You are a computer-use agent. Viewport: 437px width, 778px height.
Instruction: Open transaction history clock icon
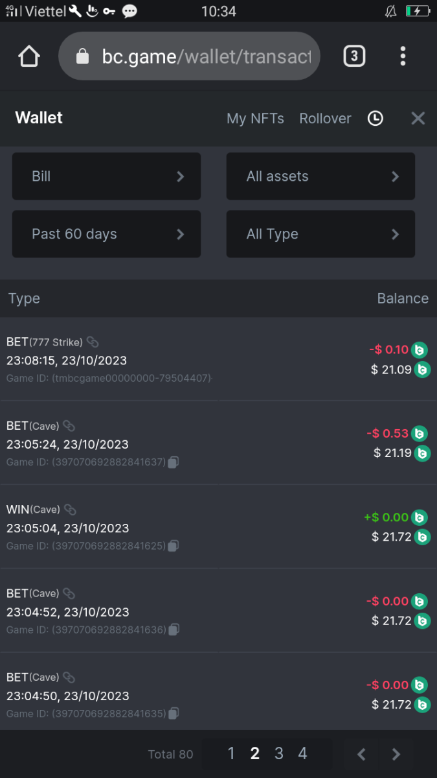[375, 118]
